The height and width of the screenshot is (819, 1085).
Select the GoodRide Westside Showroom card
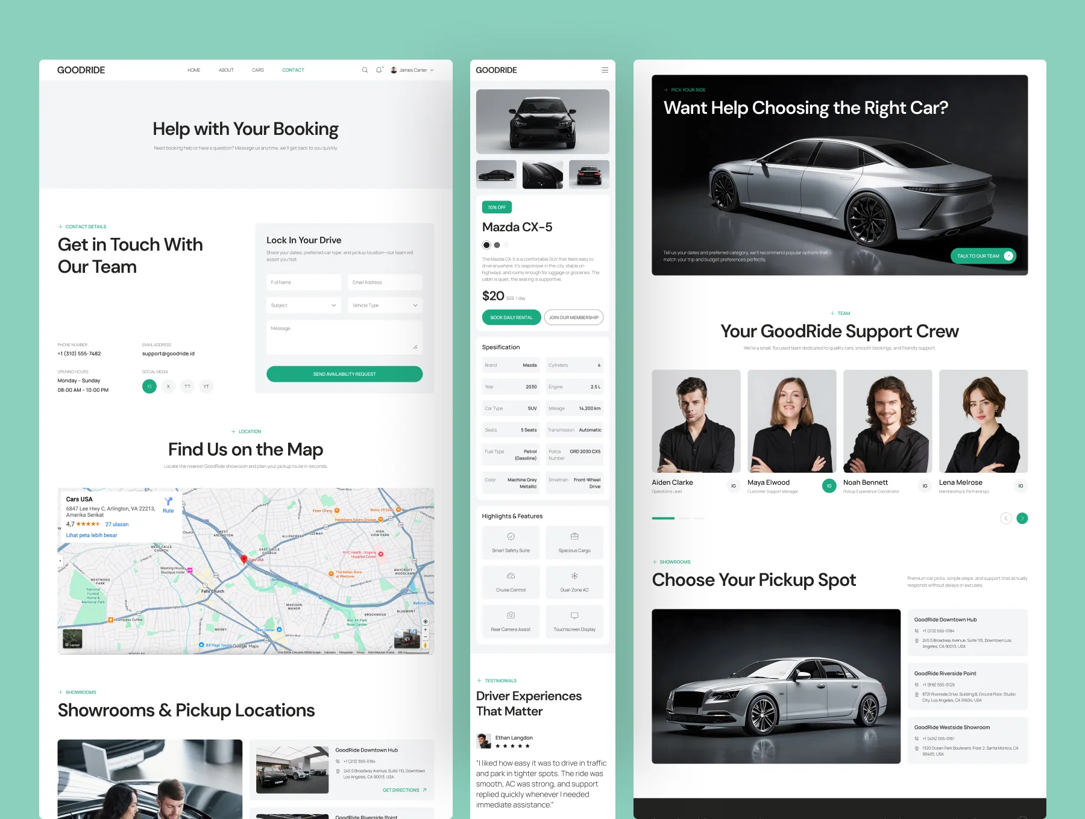click(x=967, y=740)
